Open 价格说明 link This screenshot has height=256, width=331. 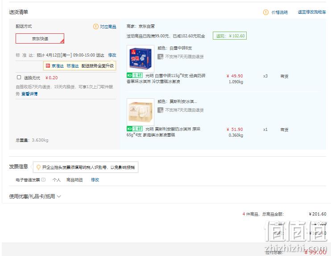coord(279,12)
